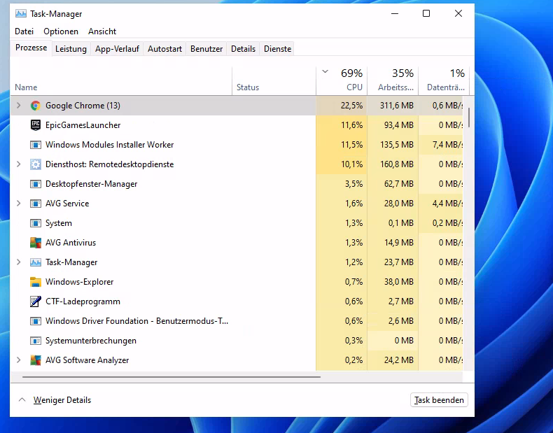This screenshot has width=553, height=433.
Task: Sort by the CPU column header
Action: click(x=342, y=81)
